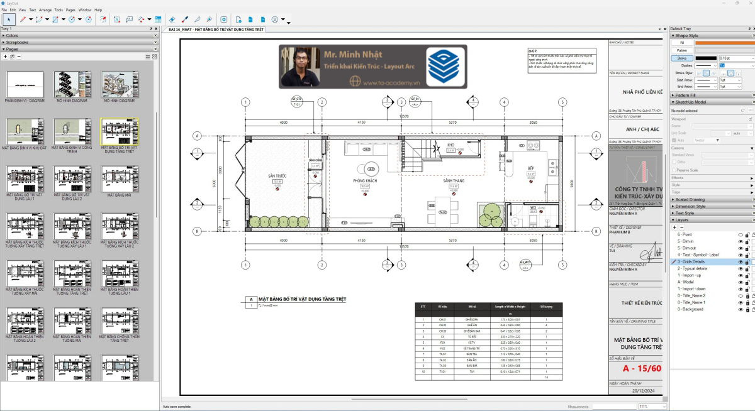Open the Pages menu
The image size is (755, 411).
point(70,10)
